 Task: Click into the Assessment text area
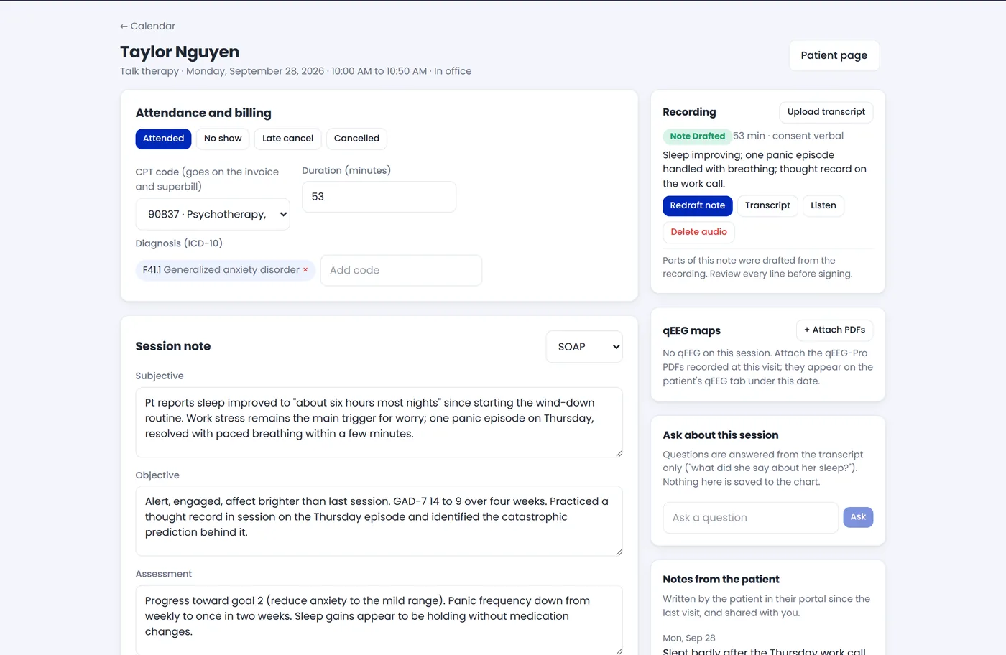[x=379, y=619]
